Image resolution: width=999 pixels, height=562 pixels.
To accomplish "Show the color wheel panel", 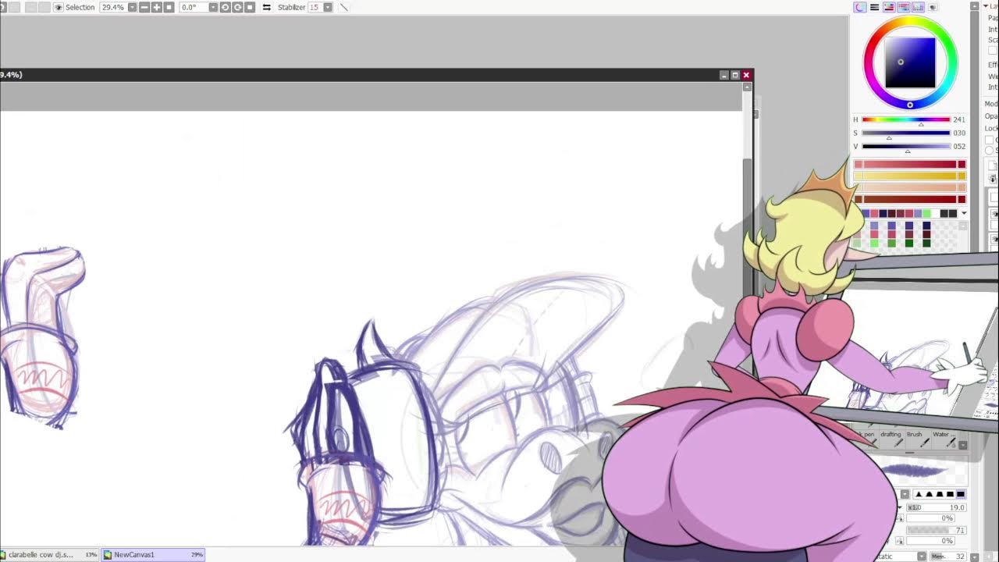I will click(860, 7).
